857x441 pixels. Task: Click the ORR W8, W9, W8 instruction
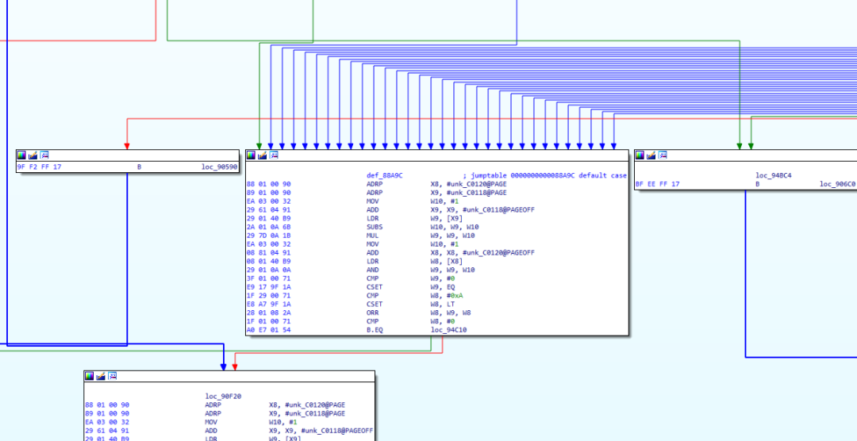tap(418, 313)
